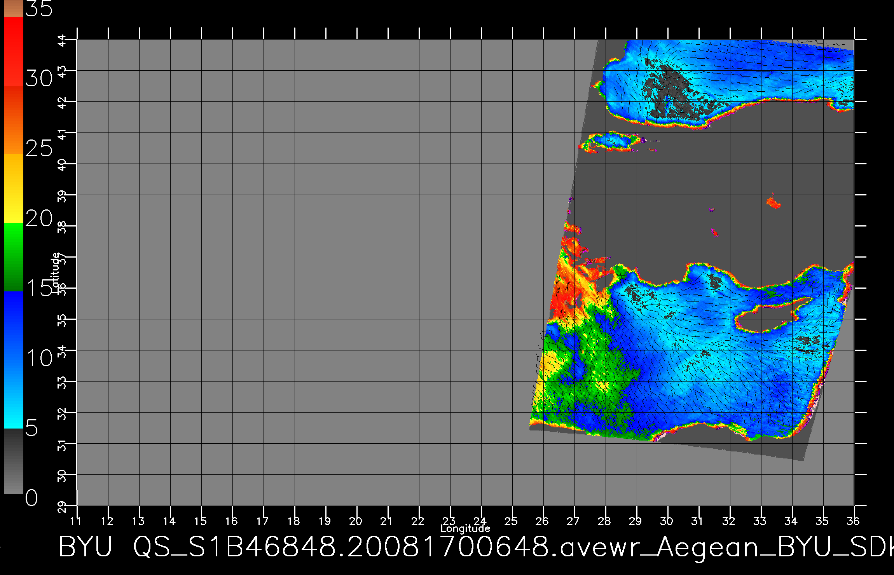Pick the gray segment of the colorbar
The width and height of the screenshot is (894, 575).
tap(14, 461)
